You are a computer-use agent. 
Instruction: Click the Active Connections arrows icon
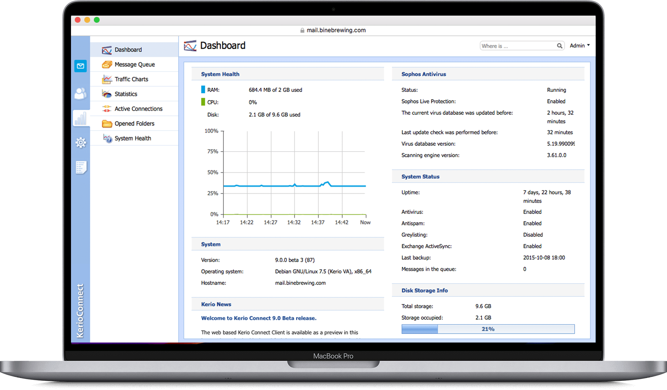point(107,109)
